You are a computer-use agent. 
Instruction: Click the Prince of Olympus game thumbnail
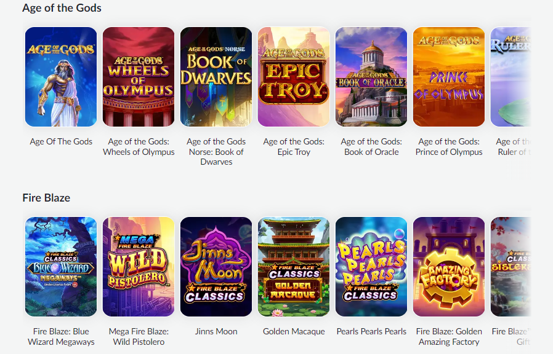click(449, 77)
